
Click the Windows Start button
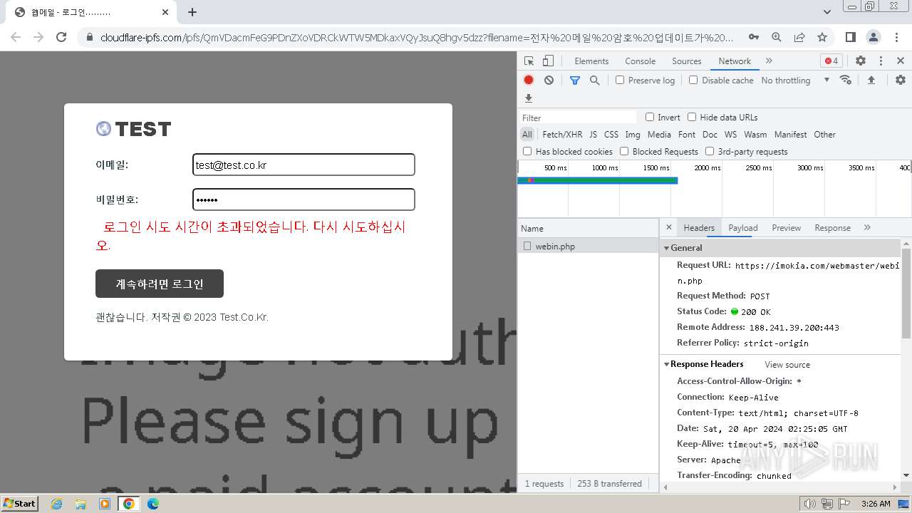pos(20,504)
